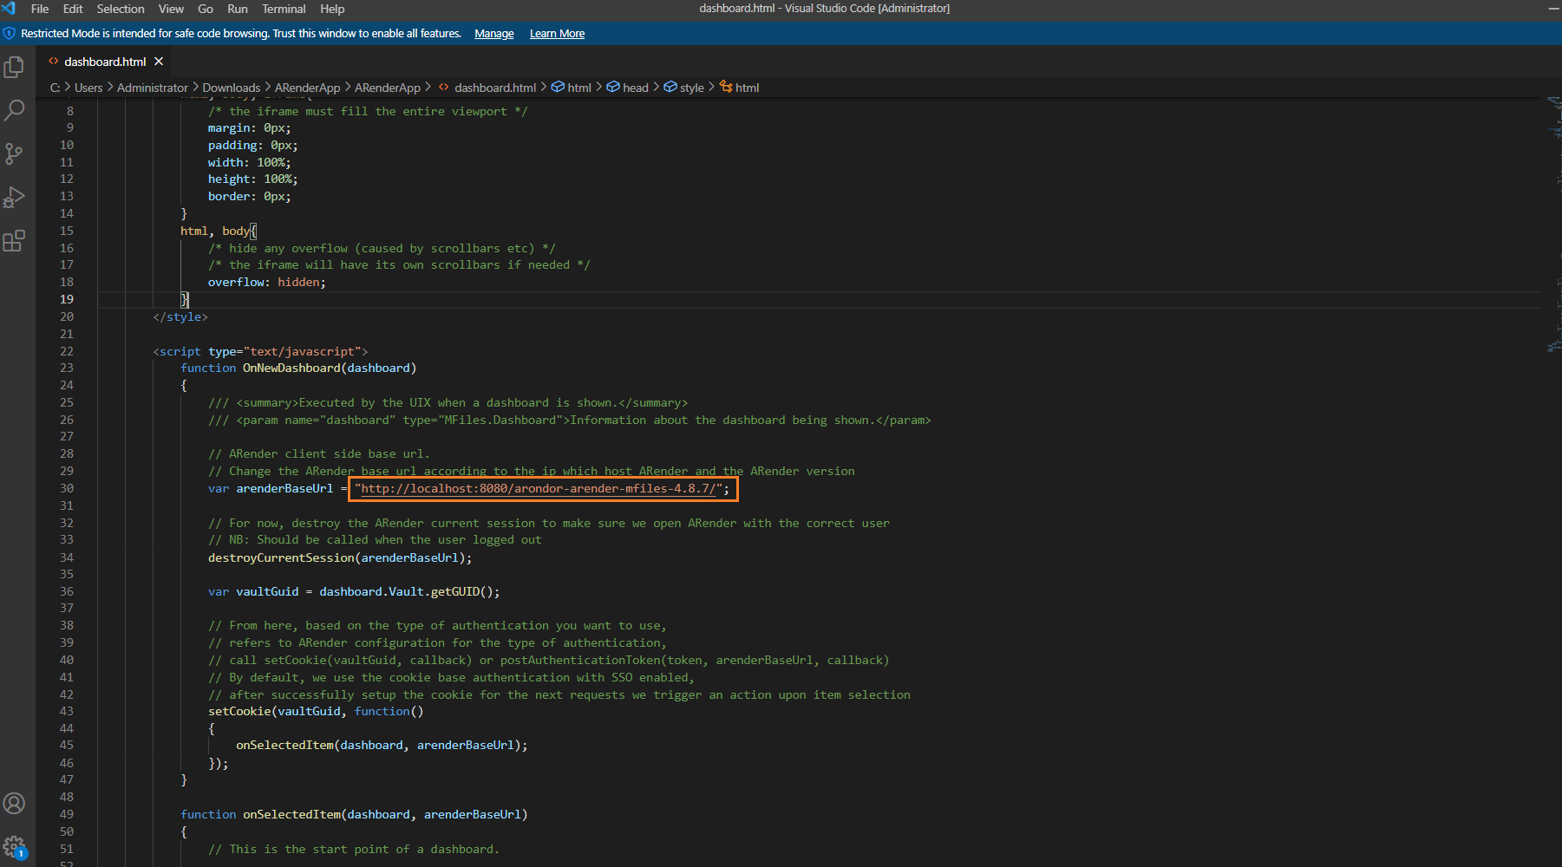The height and width of the screenshot is (867, 1562).
Task: Expand the head breadcrumb segment
Action: click(635, 88)
